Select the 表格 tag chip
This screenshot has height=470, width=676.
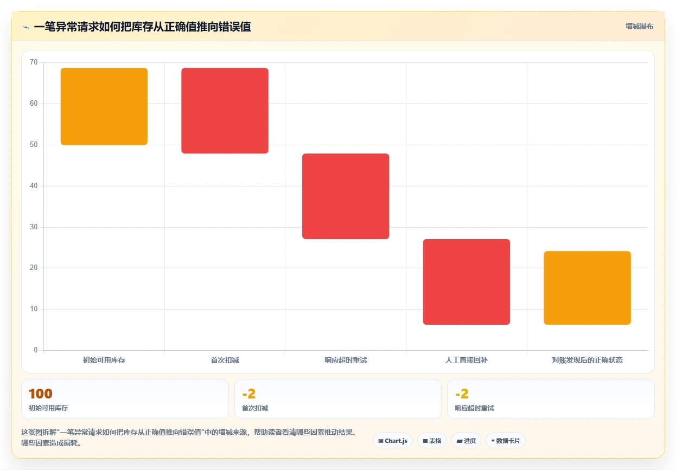click(432, 441)
